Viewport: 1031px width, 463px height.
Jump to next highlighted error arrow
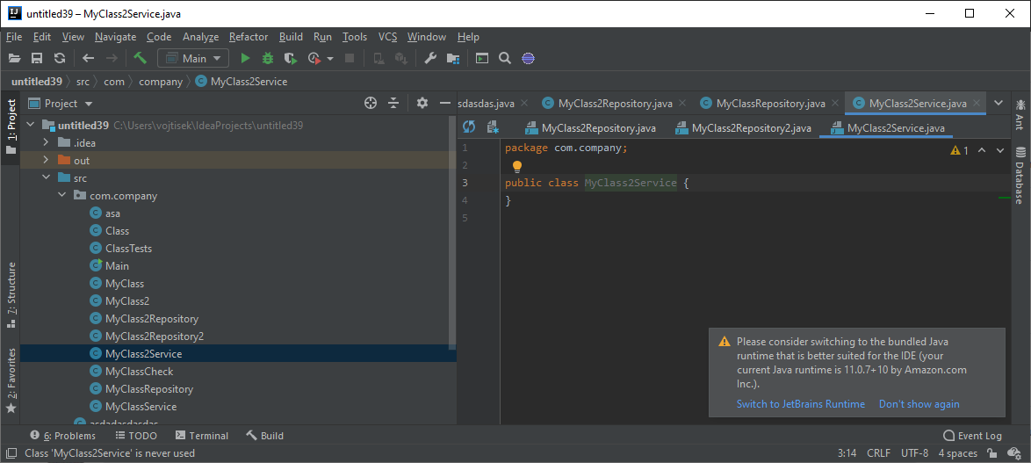pos(1000,150)
